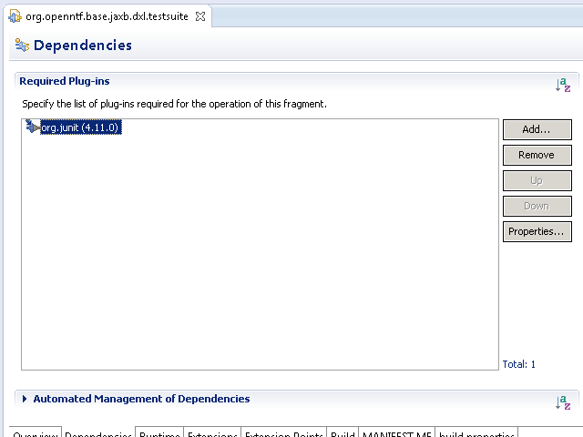Click the org.junit plug-in icon
This screenshot has height=437, width=583.
[x=33, y=127]
